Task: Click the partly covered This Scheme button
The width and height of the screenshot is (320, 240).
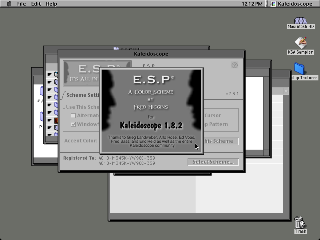Action: coord(221,141)
